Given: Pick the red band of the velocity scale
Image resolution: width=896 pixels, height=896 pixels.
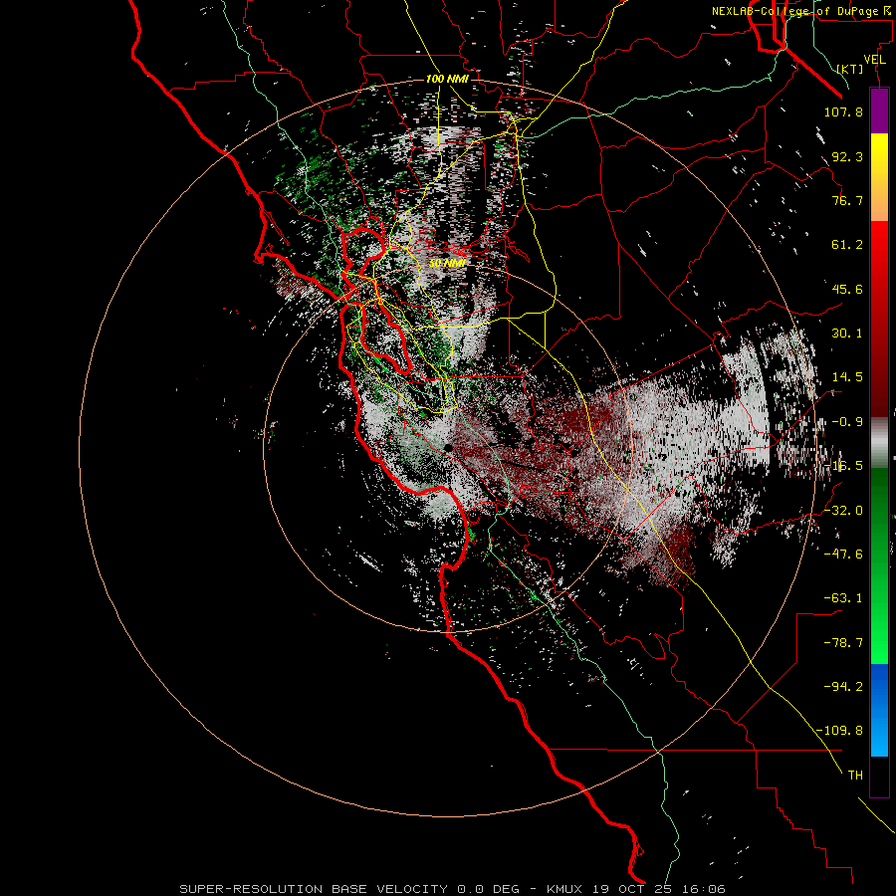Looking at the screenshot, I should (879, 319).
